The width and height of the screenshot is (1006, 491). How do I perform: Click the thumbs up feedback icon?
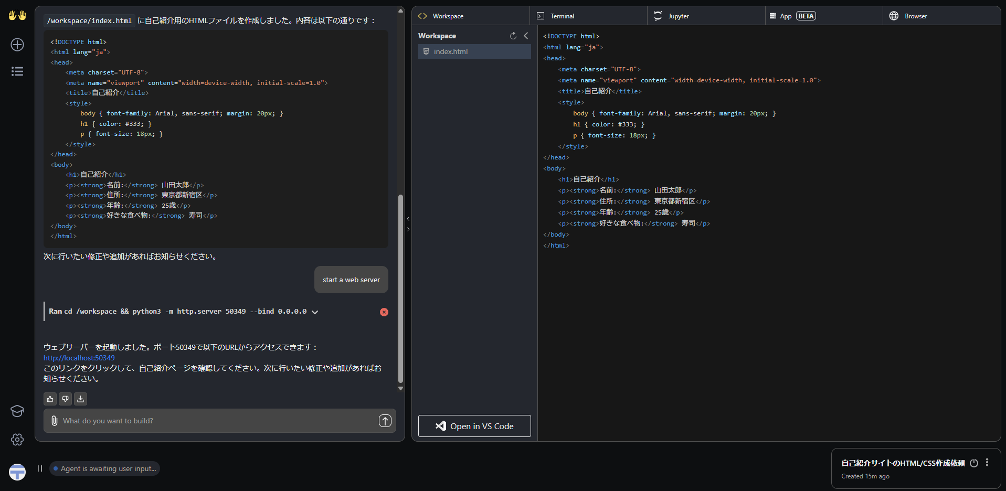50,399
